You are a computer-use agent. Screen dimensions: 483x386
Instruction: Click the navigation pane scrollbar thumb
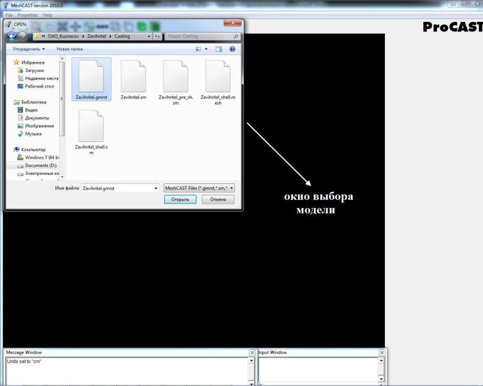[62, 99]
